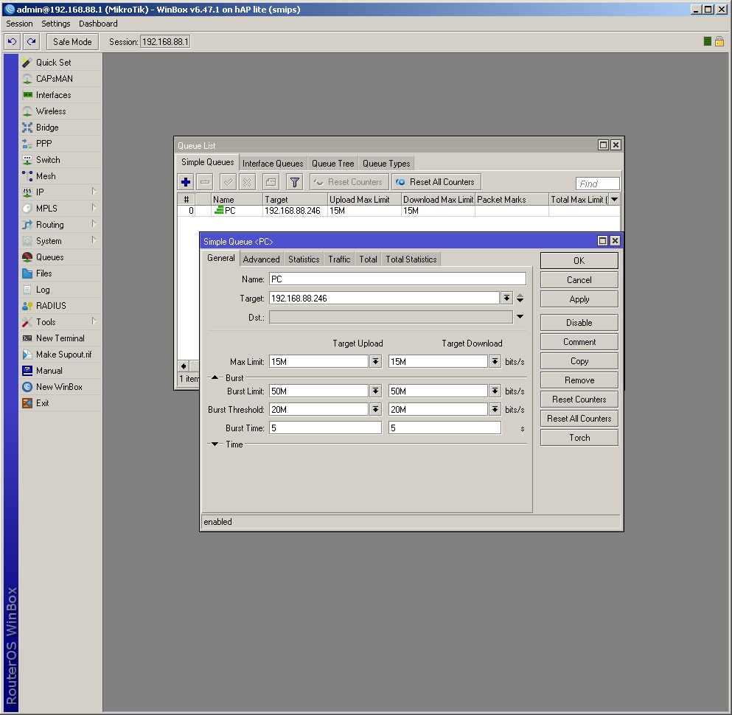Open Mesh menu
Viewport: 732px width, 715px height.
point(60,176)
